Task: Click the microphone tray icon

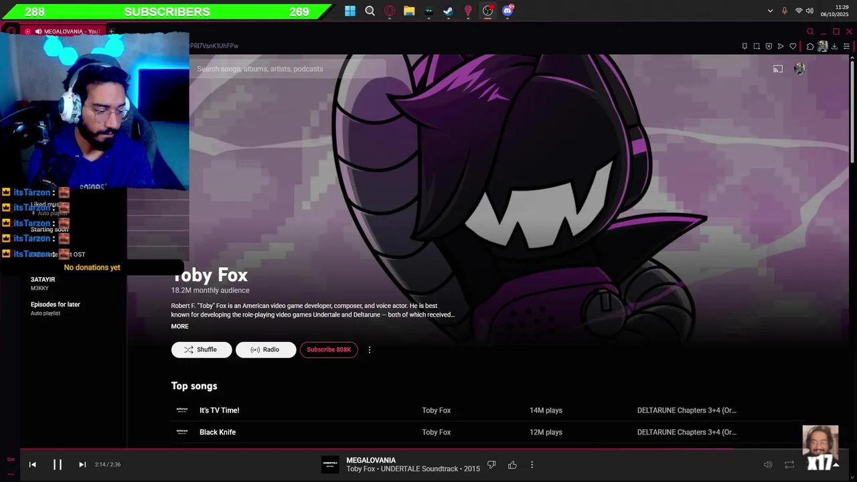Action: (785, 11)
